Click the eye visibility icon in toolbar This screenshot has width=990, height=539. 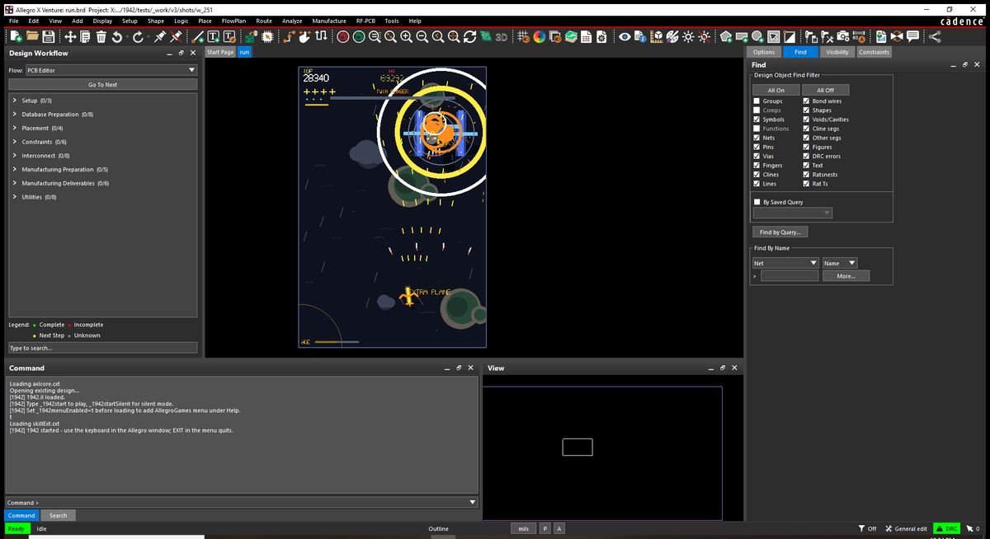point(626,36)
